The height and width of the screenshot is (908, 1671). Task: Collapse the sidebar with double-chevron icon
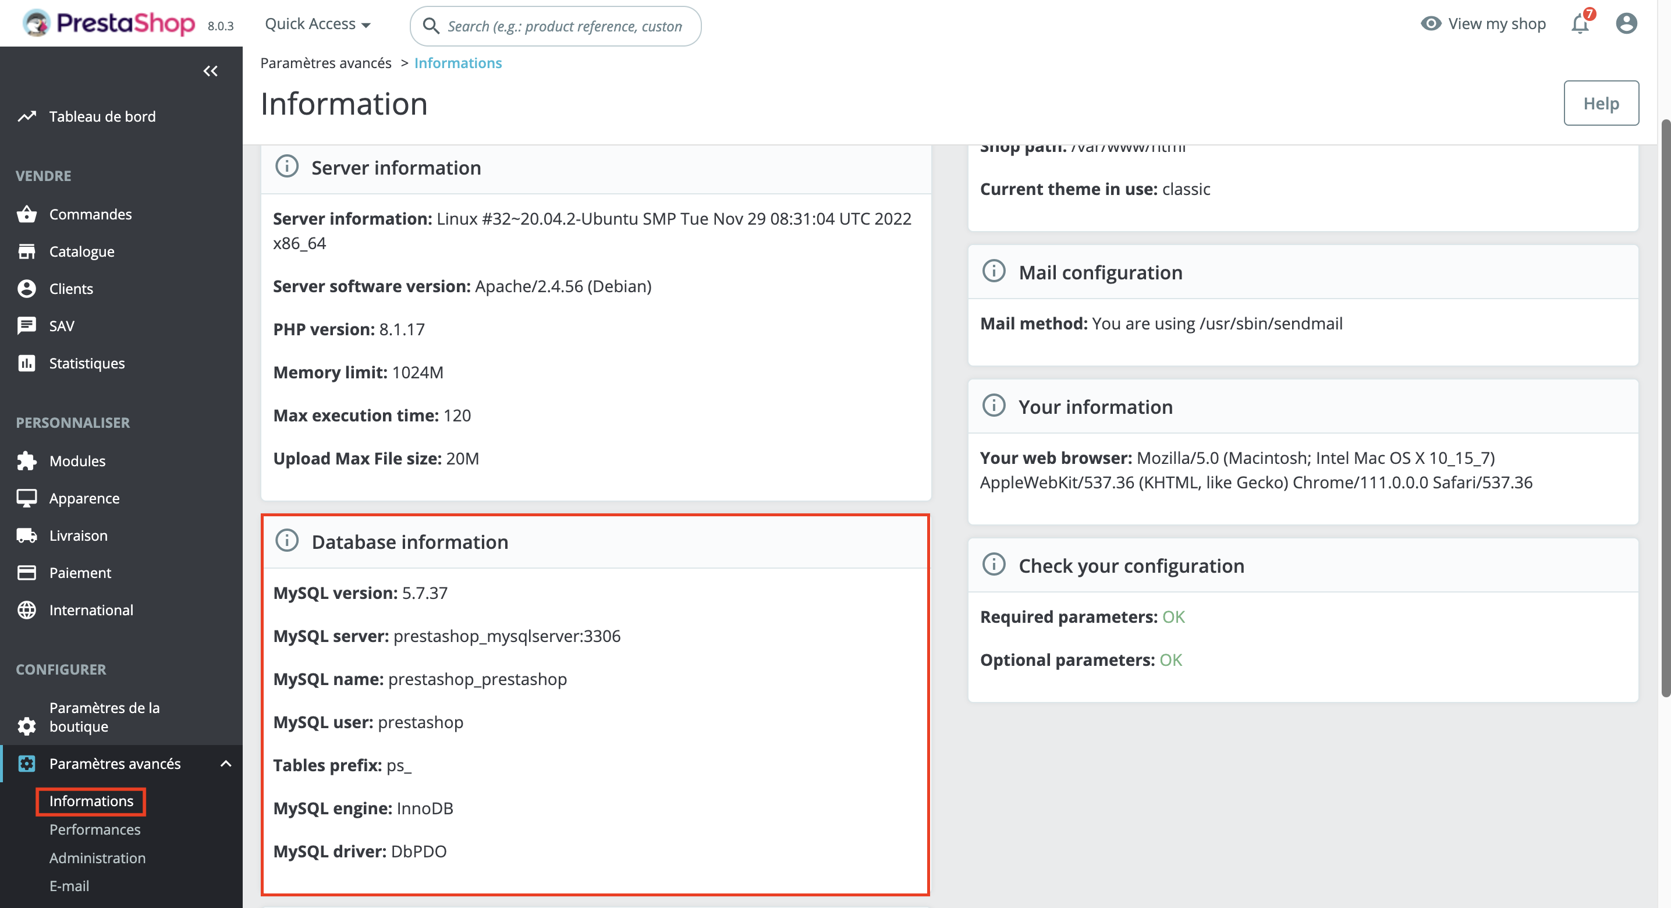point(210,72)
